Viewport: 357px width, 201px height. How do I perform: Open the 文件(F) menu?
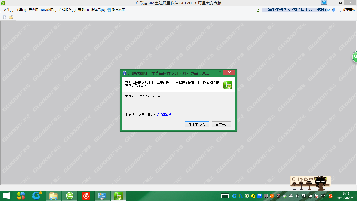(x=8, y=10)
